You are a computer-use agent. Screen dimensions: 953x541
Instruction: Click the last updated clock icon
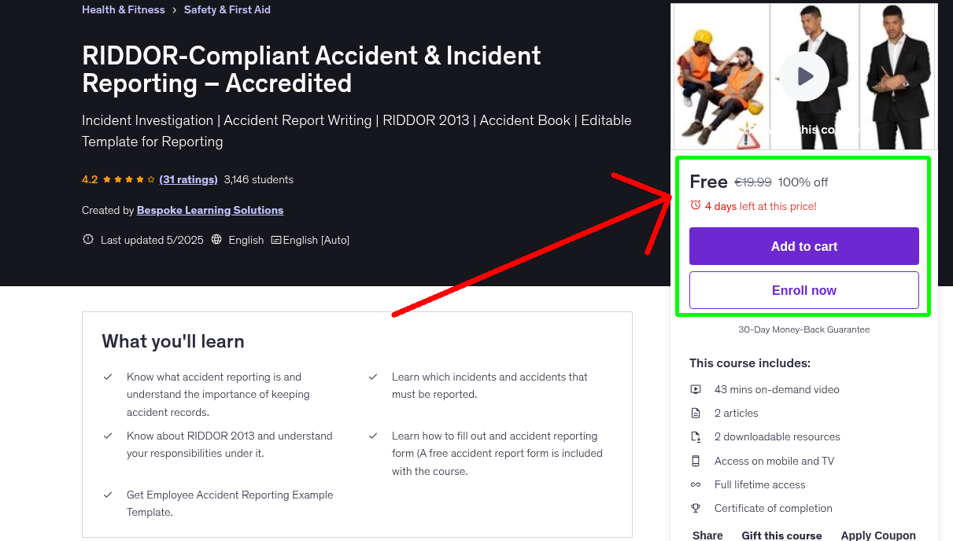[x=87, y=239]
